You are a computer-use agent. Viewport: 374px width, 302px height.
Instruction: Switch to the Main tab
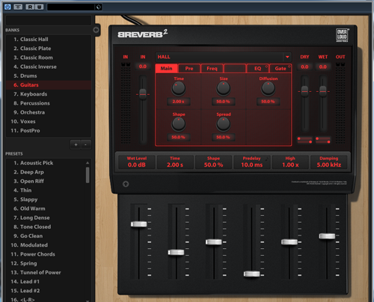[x=166, y=69]
